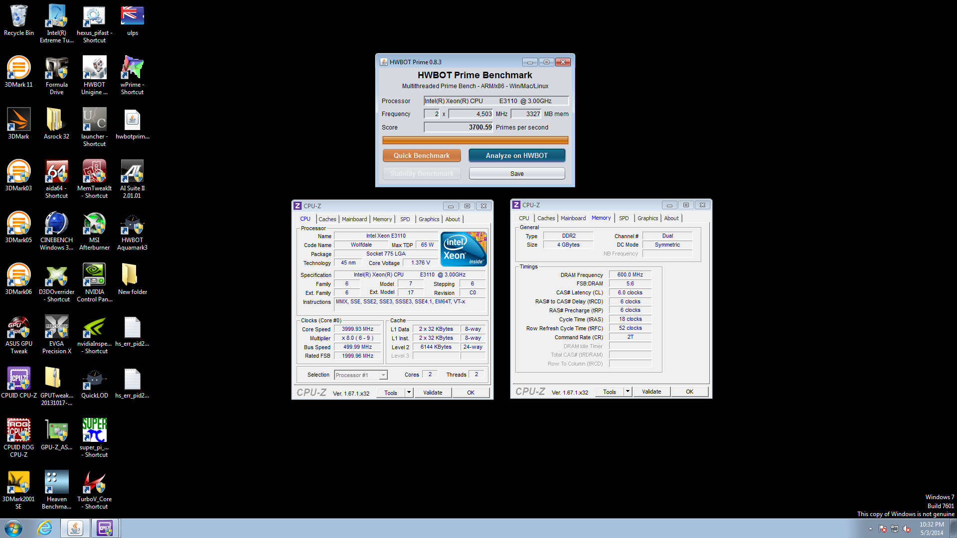Open the HWBOT Aquamark3 icon
The image size is (957, 538).
tap(132, 231)
